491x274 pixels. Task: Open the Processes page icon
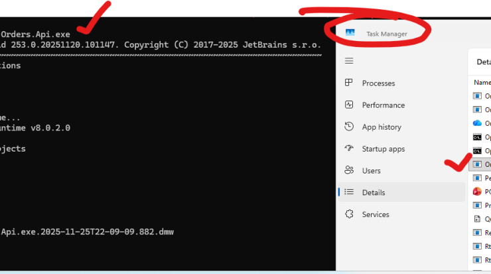click(x=349, y=83)
